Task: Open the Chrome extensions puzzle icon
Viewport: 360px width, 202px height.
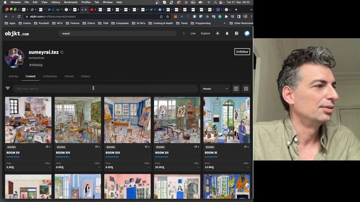Action: [x=226, y=16]
